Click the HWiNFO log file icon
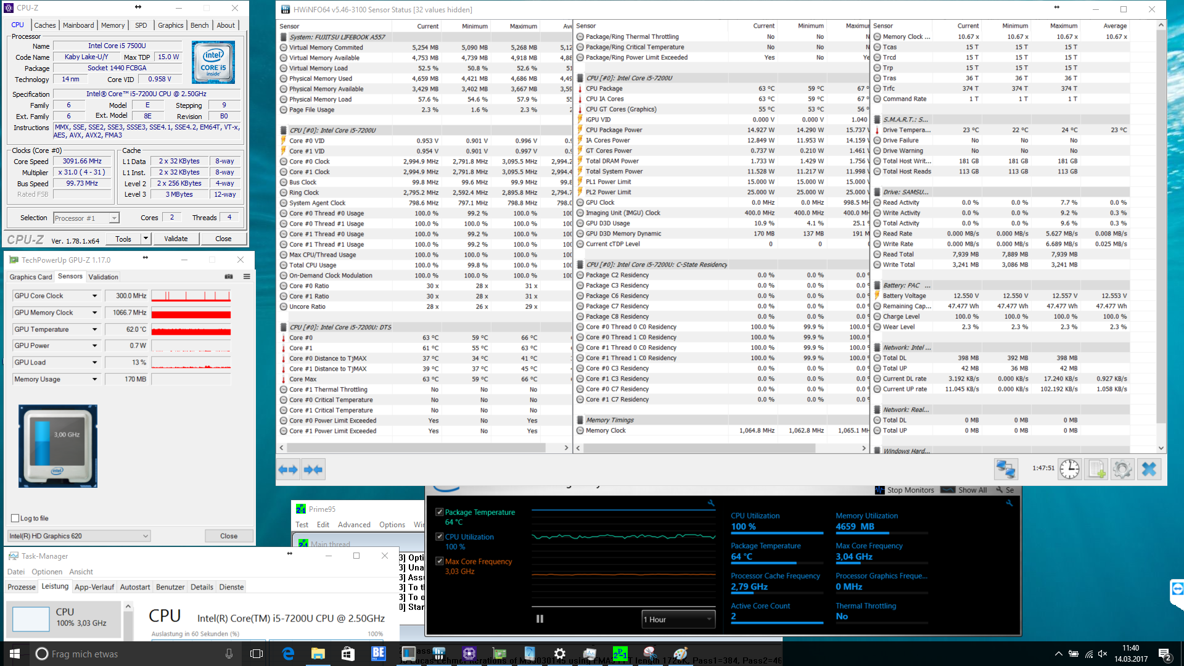1184x666 pixels. click(1096, 469)
